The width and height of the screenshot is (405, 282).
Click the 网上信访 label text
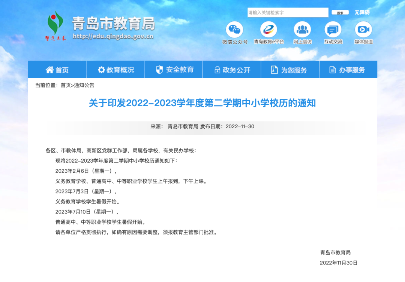(x=303, y=42)
